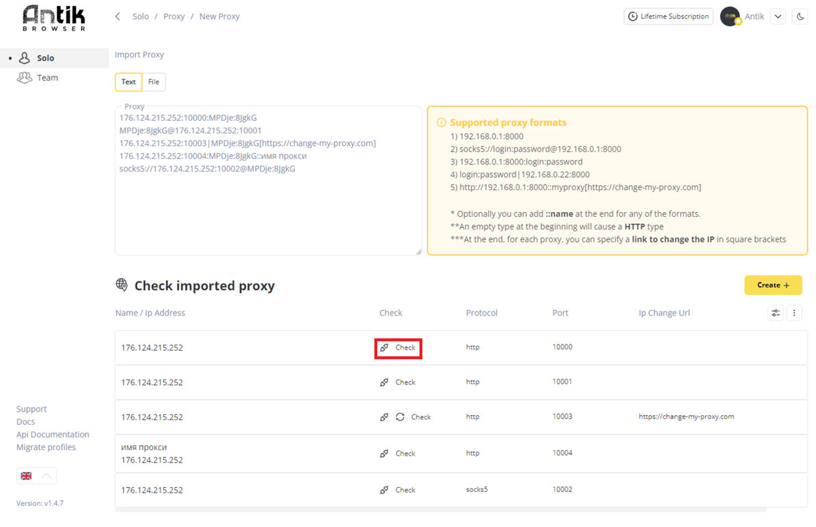Image resolution: width=816 pixels, height=527 pixels.
Task: Click the Ip Change Url column header
Action: coord(664,313)
